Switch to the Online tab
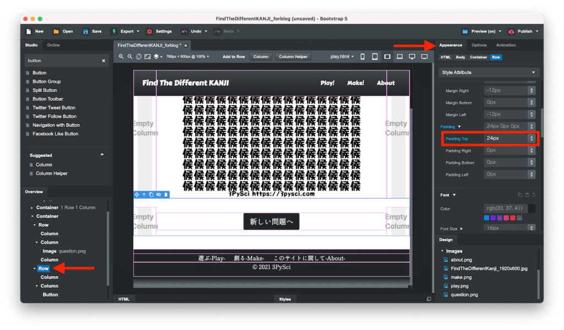Viewport: 564px width, 330px height. pyautogui.click(x=53, y=45)
